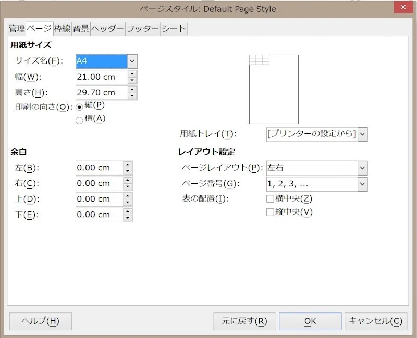
Task: Increase 上 top margin with up arrow
Action: (x=128, y=196)
